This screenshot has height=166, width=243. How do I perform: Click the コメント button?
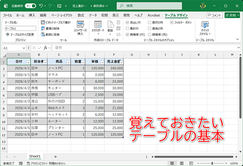[x=215, y=15]
